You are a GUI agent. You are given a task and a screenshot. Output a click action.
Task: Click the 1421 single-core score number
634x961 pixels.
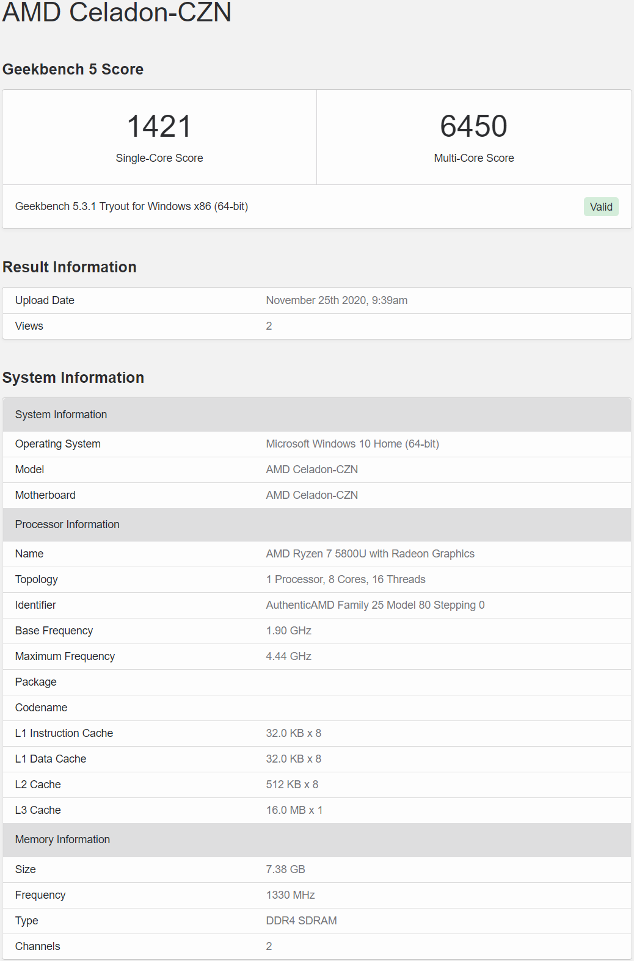click(159, 126)
